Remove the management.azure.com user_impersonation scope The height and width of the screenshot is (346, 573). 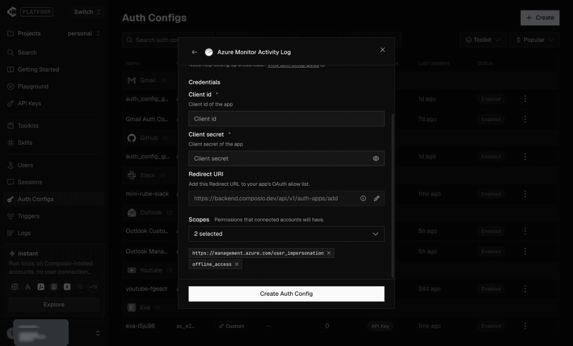coord(329,253)
